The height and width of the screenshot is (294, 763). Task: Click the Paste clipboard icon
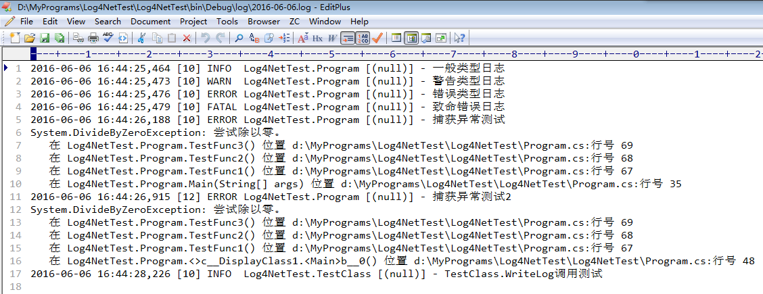point(172,38)
